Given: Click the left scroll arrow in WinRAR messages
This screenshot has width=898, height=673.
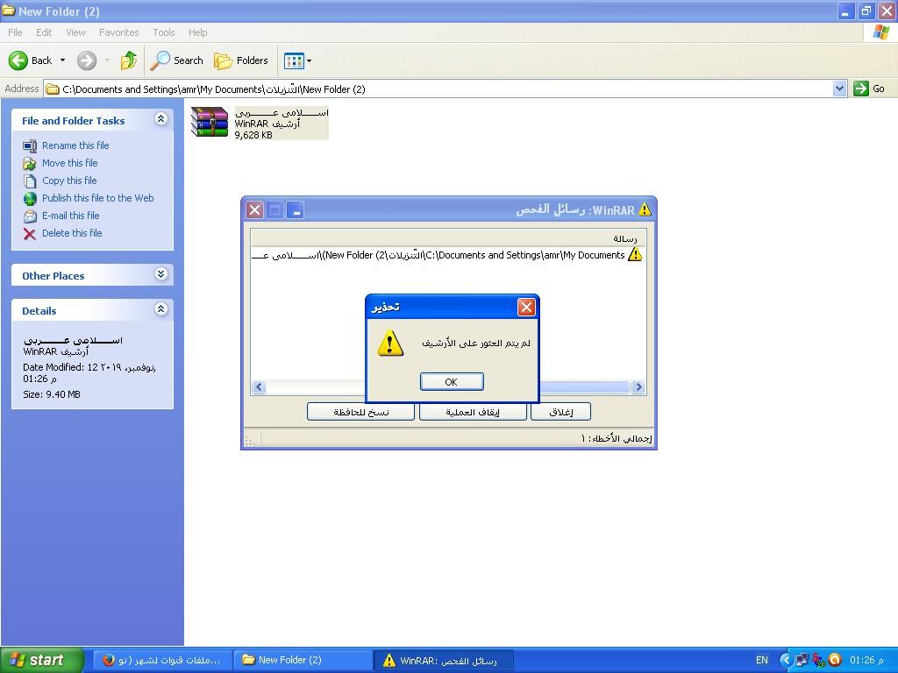Looking at the screenshot, I should click(259, 387).
